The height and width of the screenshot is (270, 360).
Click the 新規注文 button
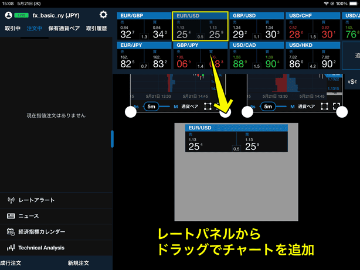(79, 263)
